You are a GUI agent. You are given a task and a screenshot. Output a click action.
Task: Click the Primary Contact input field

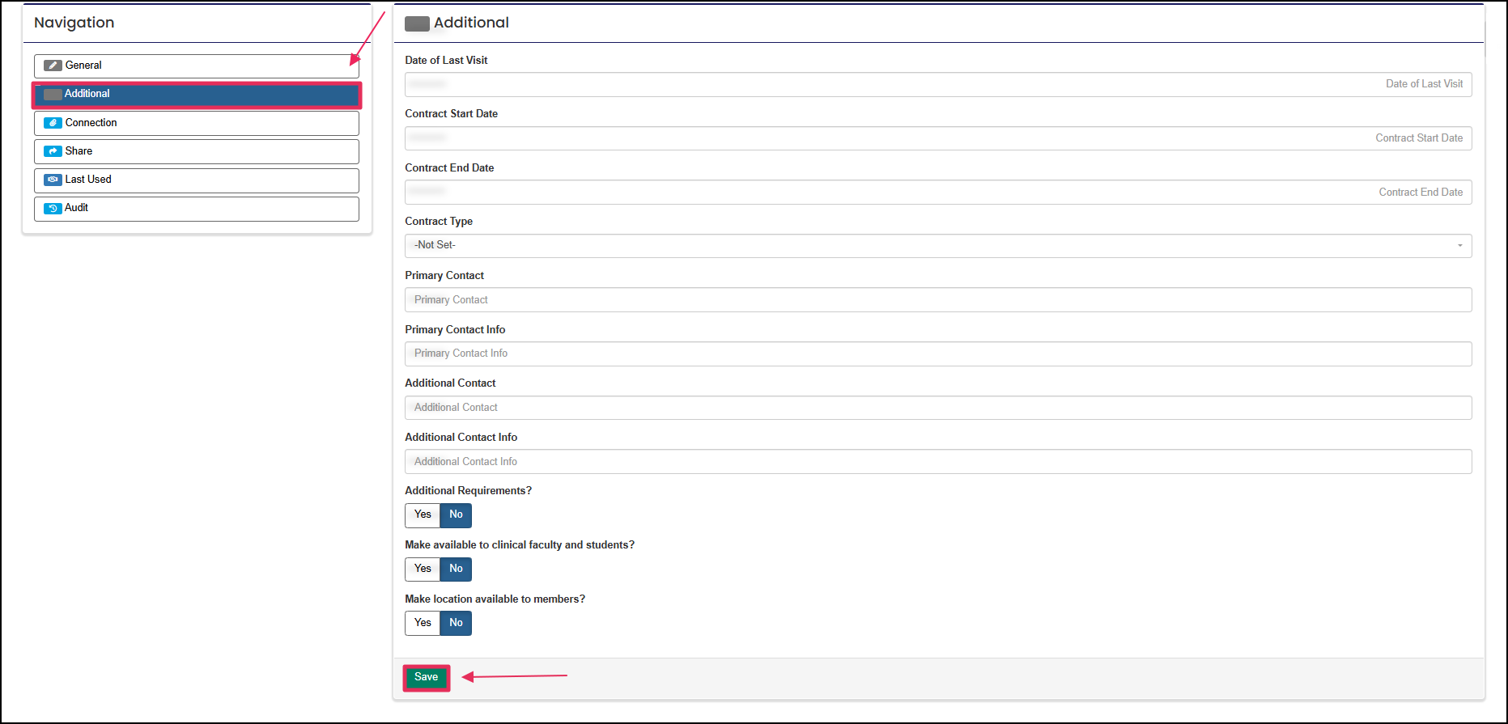tap(938, 300)
